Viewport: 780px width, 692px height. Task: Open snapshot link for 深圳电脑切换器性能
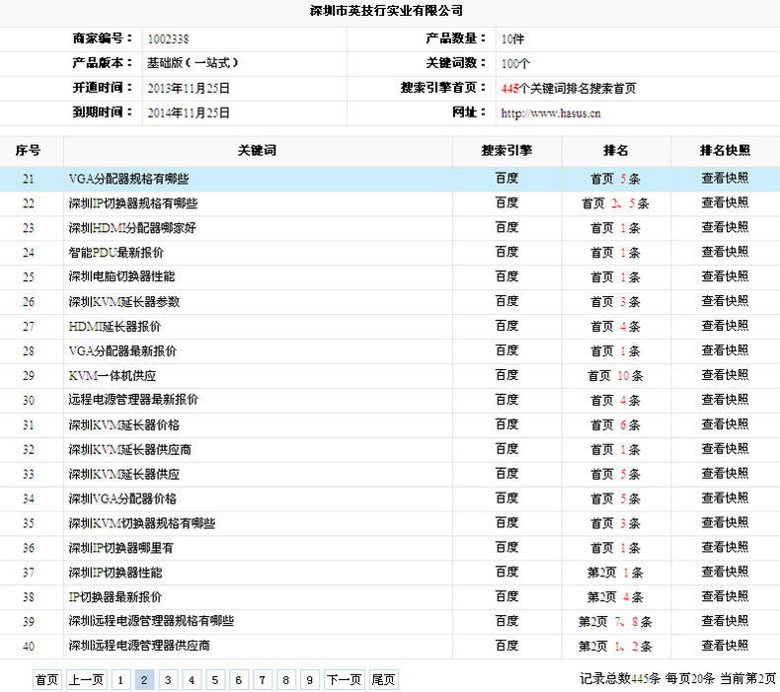coord(725,276)
